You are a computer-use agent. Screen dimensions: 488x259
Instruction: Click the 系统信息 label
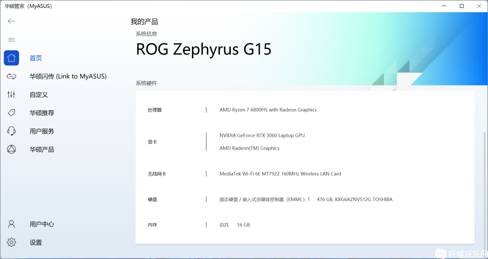pos(147,34)
